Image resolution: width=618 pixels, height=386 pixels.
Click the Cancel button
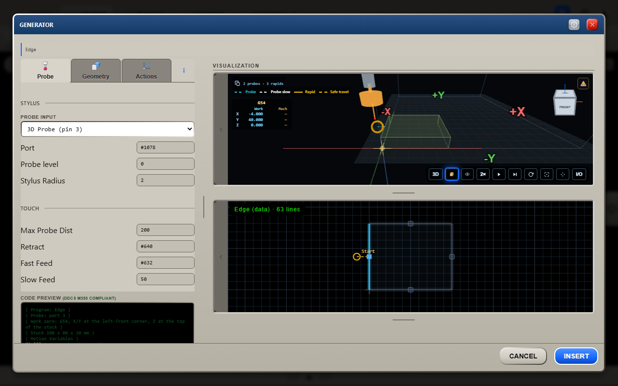523,356
